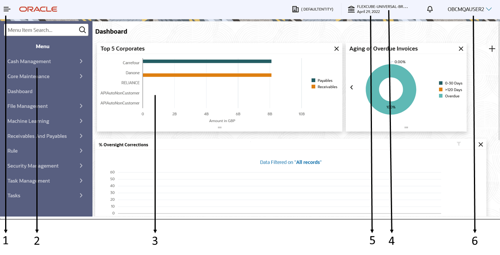Click the magnifier icon in menu search

tap(82, 30)
